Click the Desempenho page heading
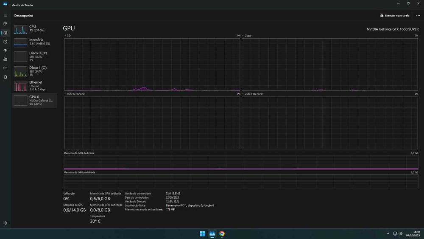This screenshot has width=424, height=239. click(23, 16)
